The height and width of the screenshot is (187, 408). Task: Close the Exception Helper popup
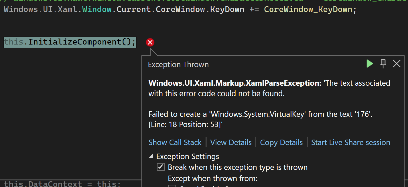coord(397,64)
